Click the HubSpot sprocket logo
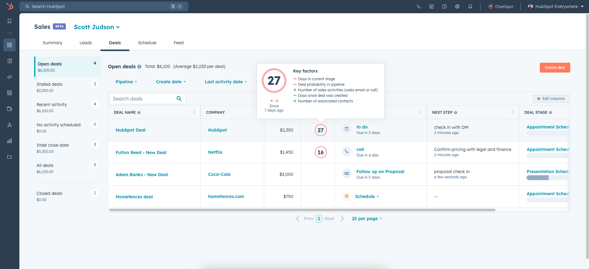Screen dimensions: 589x269 click(x=10, y=6)
